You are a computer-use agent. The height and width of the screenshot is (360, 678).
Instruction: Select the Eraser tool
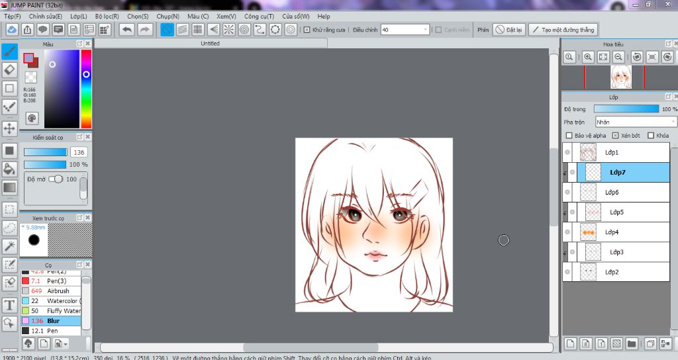pos(9,70)
